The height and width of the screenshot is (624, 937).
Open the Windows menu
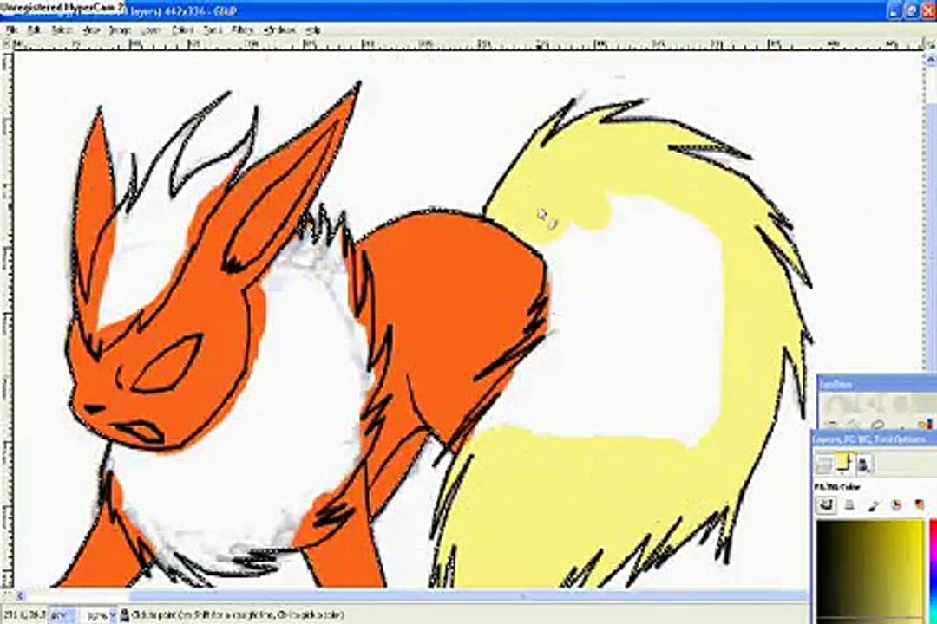click(279, 29)
